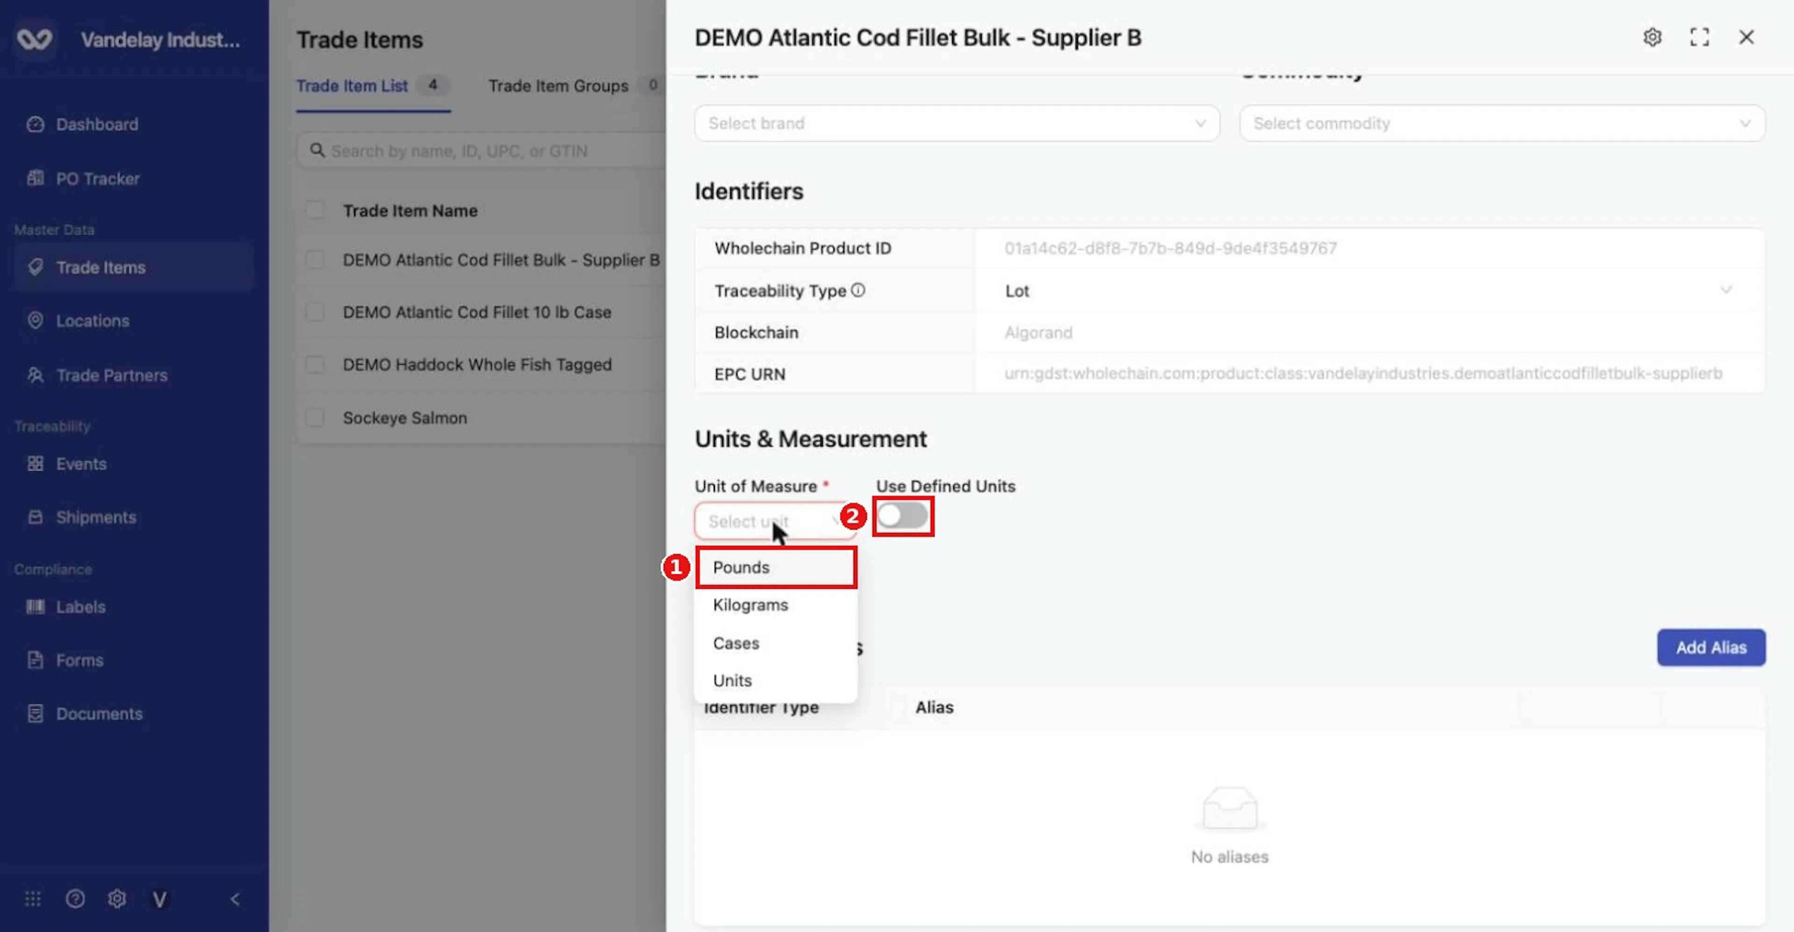Expand the panel to fullscreen

tap(1699, 37)
